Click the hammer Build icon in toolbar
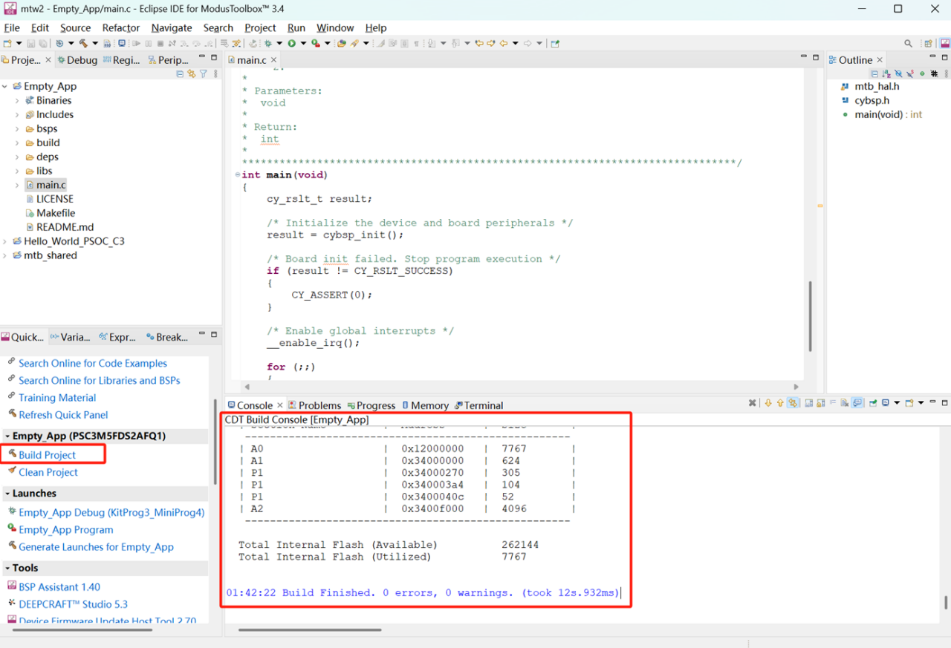This screenshot has height=648, width=951. [83, 44]
